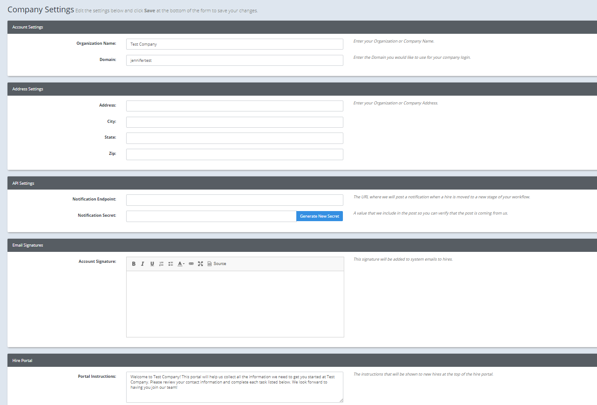The image size is (597, 405).
Task: Click inside the Account Signature text area
Action: point(235,304)
